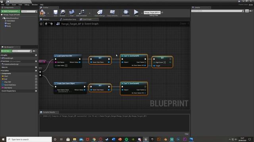Open the Unreal Editor icon in taskbar
254x142 pixels.
click(146, 139)
